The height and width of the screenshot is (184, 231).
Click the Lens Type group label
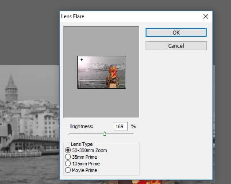tap(82, 144)
